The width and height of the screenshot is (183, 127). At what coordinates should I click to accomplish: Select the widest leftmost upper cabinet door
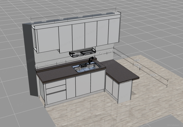pyautogui.click(x=48, y=40)
